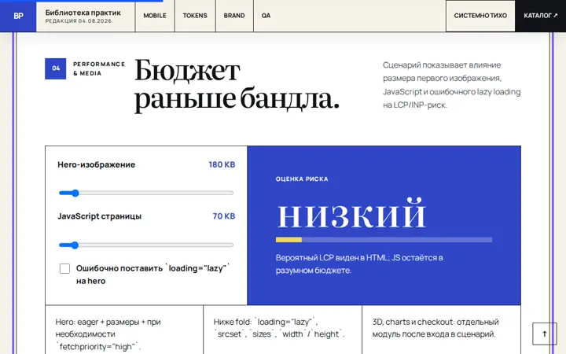Click the Hero: eager tip card
This screenshot has width=566, height=354.
(x=124, y=330)
